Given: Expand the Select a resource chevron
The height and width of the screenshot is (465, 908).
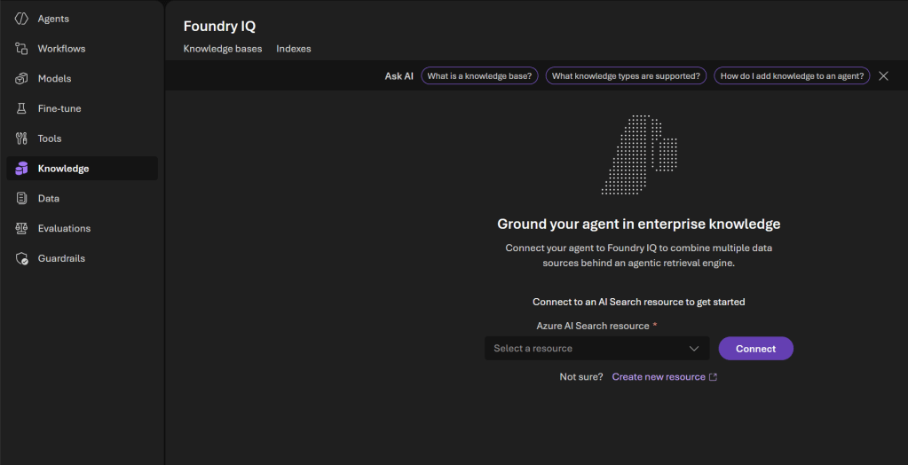Looking at the screenshot, I should [694, 349].
